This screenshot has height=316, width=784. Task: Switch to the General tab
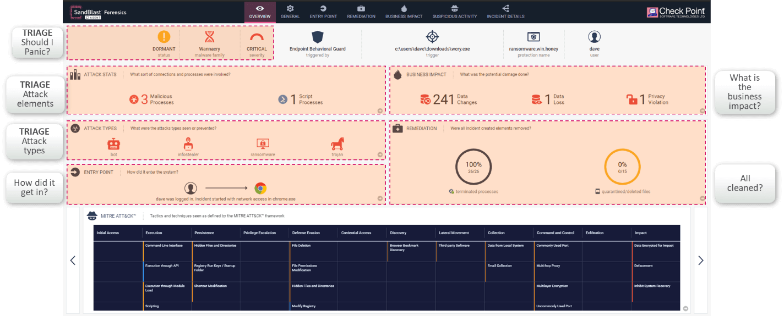point(290,12)
